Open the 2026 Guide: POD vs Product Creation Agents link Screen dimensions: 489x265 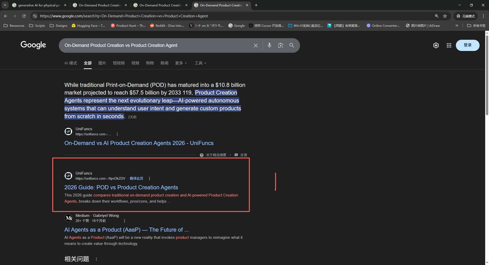click(x=121, y=187)
